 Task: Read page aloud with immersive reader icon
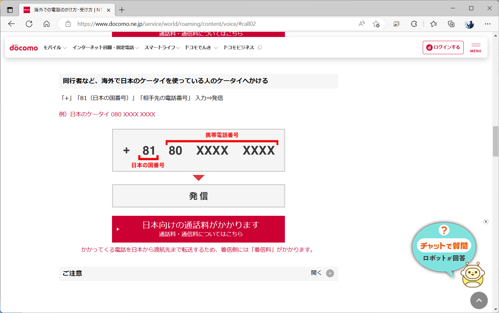tap(361, 24)
